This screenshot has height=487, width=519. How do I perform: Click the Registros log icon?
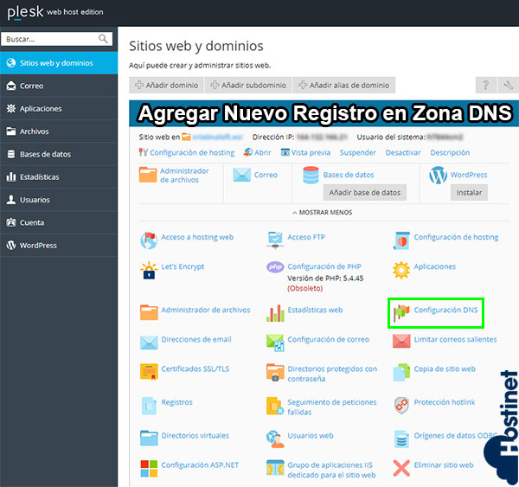(149, 406)
